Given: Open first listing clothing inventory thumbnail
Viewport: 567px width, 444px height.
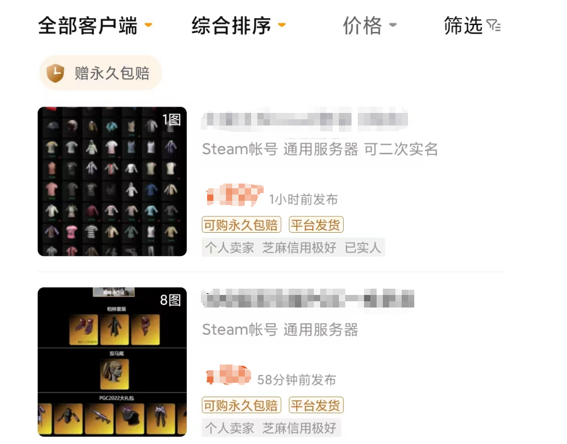Looking at the screenshot, I should click(x=112, y=181).
